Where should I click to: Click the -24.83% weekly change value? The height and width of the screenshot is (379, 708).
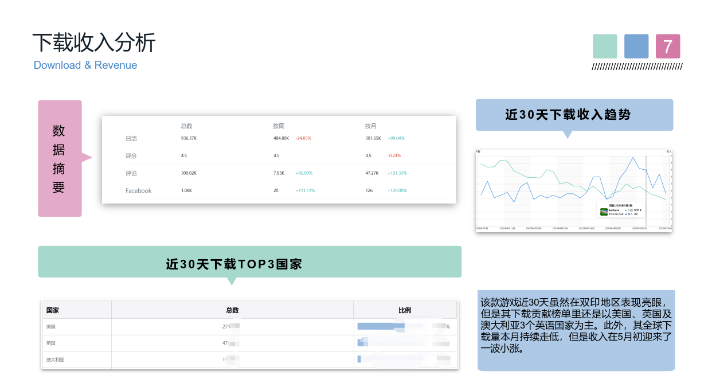click(303, 138)
